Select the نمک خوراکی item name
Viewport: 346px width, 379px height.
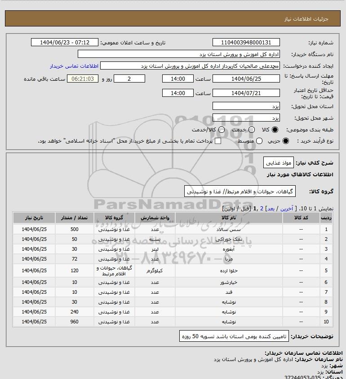(x=229, y=239)
